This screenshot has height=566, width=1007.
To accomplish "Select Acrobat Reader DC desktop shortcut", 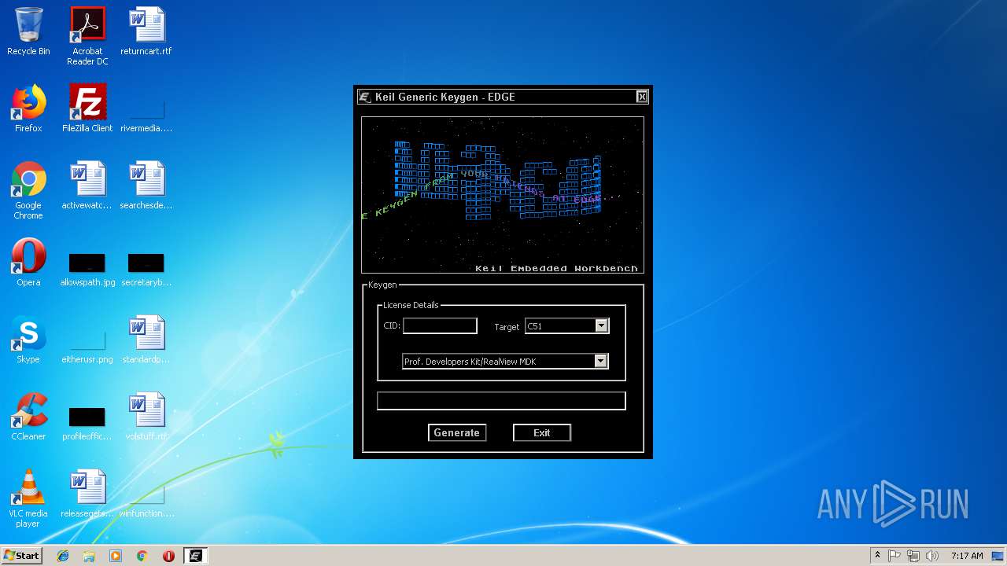I will click(87, 36).
